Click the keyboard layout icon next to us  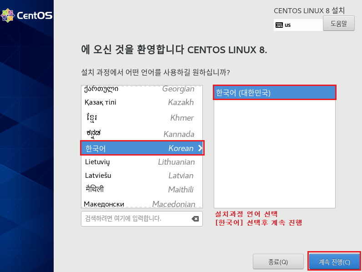[279, 25]
